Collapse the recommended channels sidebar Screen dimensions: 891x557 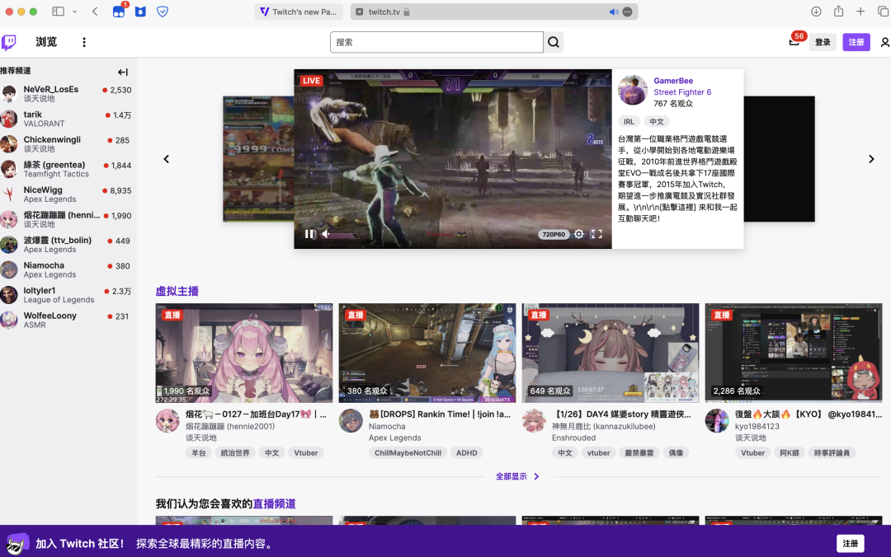tap(123, 72)
